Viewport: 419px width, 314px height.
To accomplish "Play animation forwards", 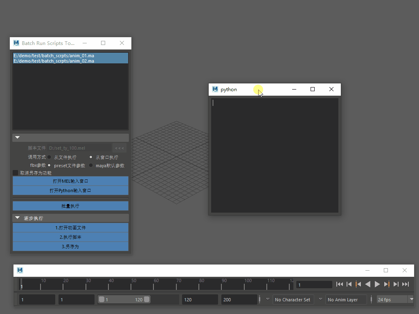I will pos(377,284).
